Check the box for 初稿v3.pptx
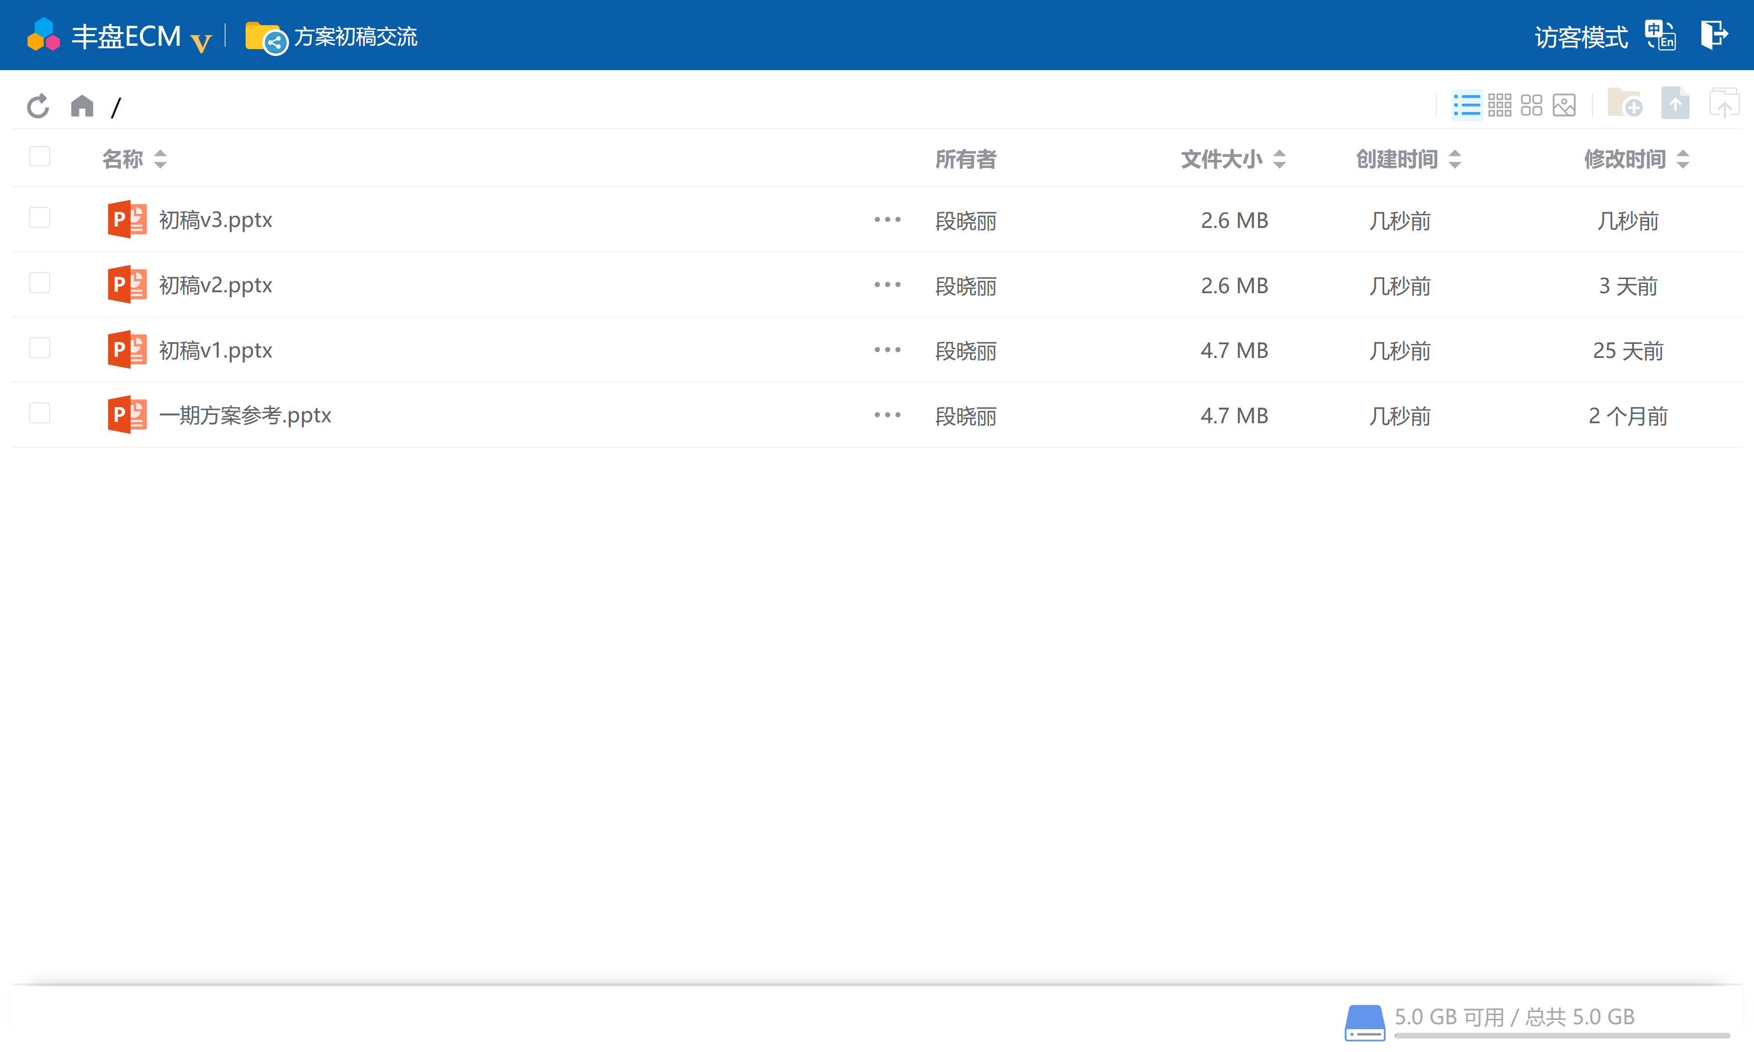 point(39,218)
